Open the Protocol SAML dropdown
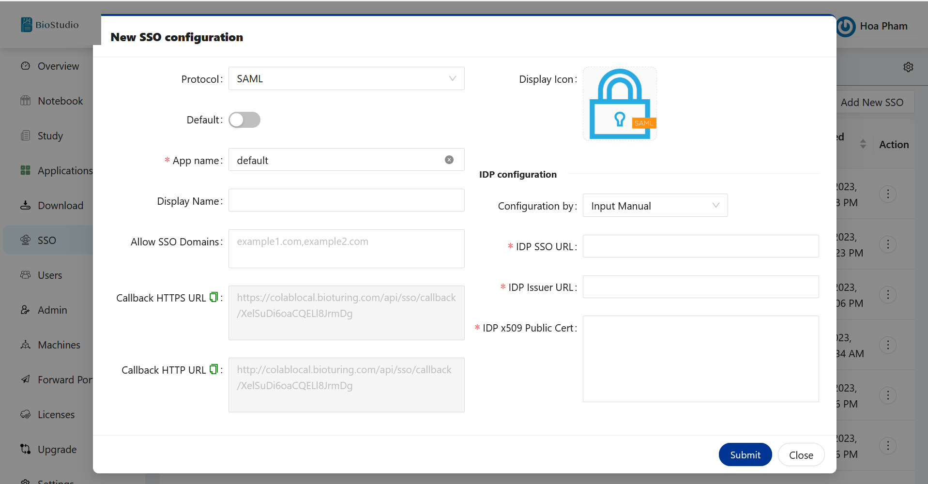The width and height of the screenshot is (928, 484). (x=346, y=78)
